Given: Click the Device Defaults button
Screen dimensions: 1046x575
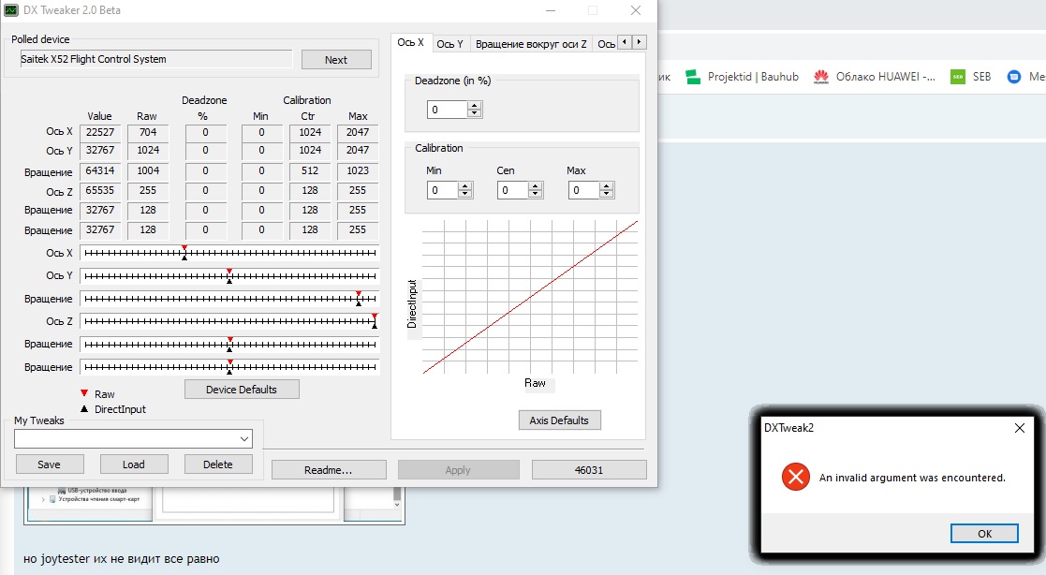Looking at the screenshot, I should pyautogui.click(x=242, y=390).
